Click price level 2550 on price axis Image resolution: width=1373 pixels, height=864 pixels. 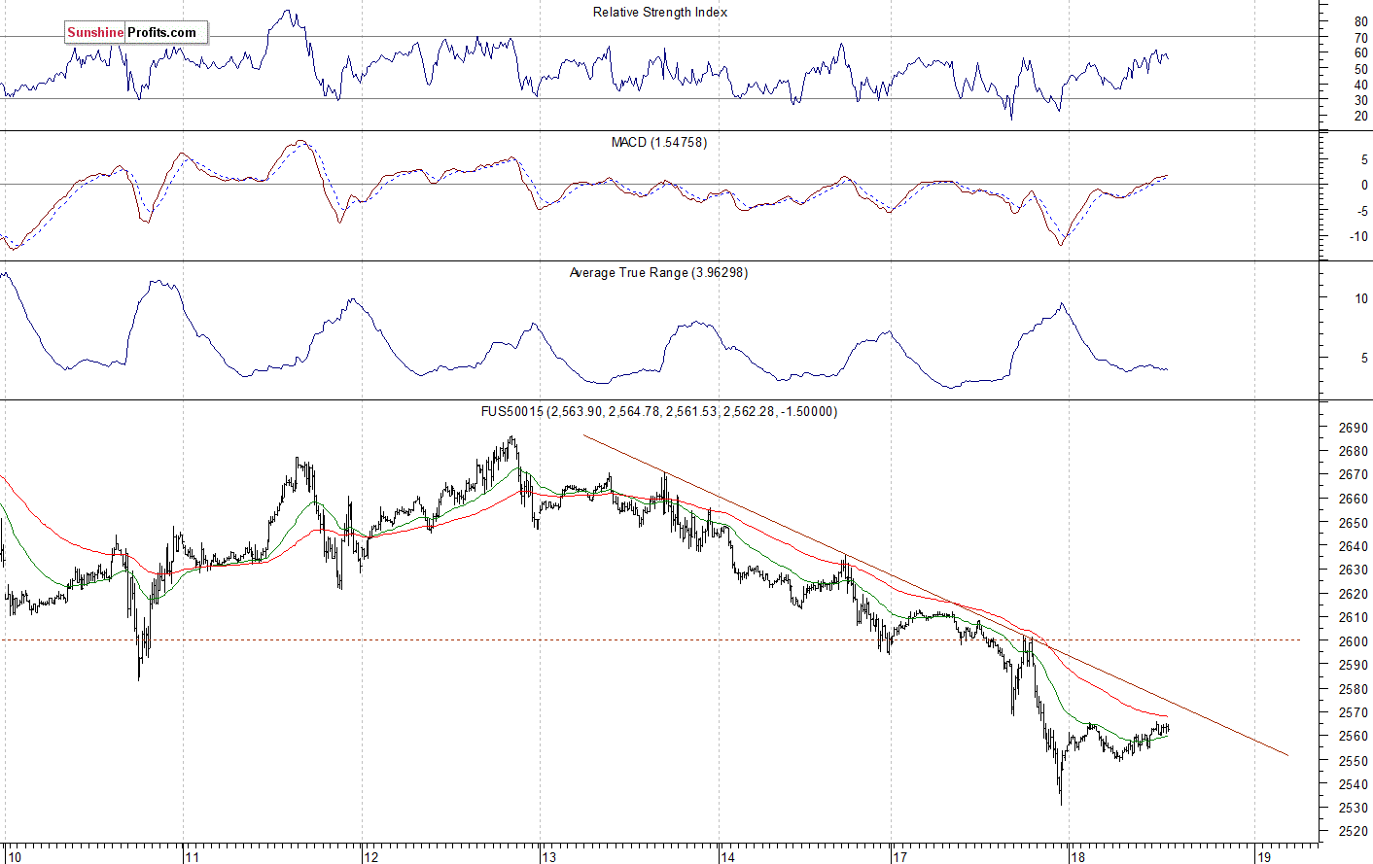tap(1353, 761)
